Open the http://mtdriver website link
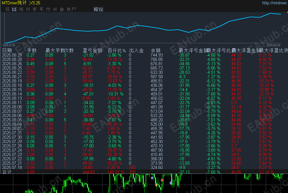This screenshot has height=193, width=288. tap(275, 3)
